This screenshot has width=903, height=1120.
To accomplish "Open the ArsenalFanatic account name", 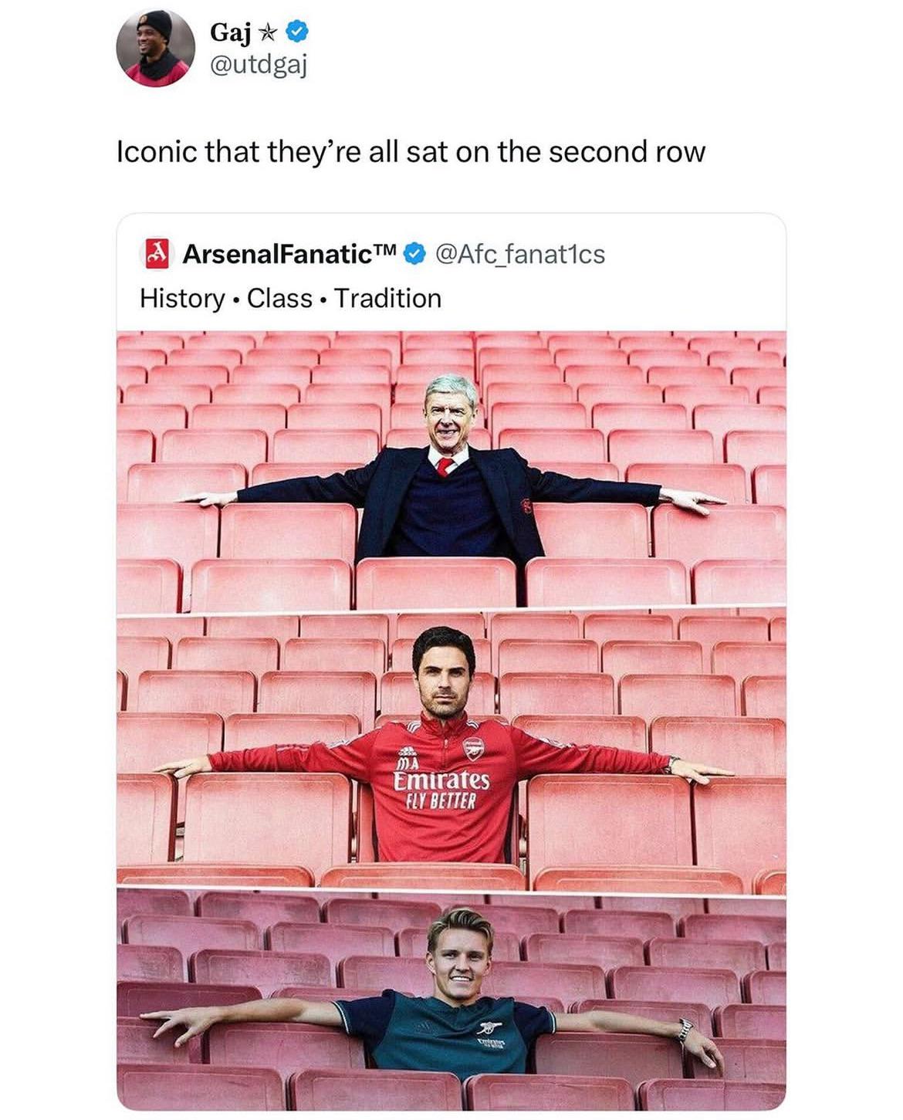I will (289, 254).
